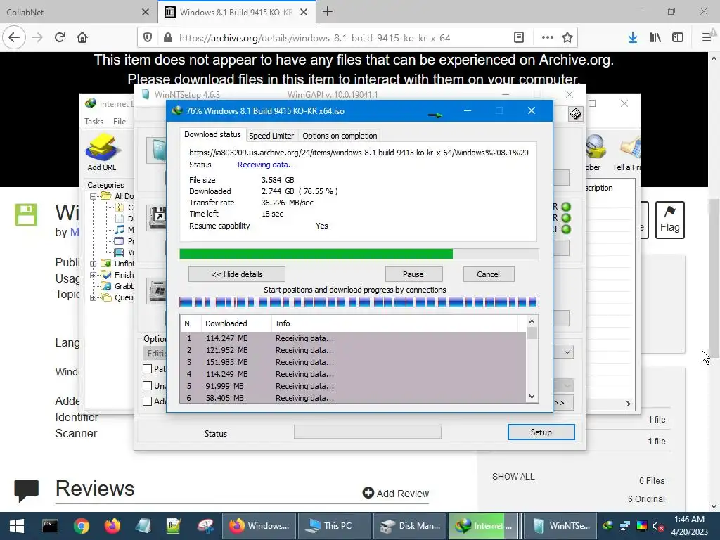
Task: Click the network tray icon
Action: pos(625,526)
